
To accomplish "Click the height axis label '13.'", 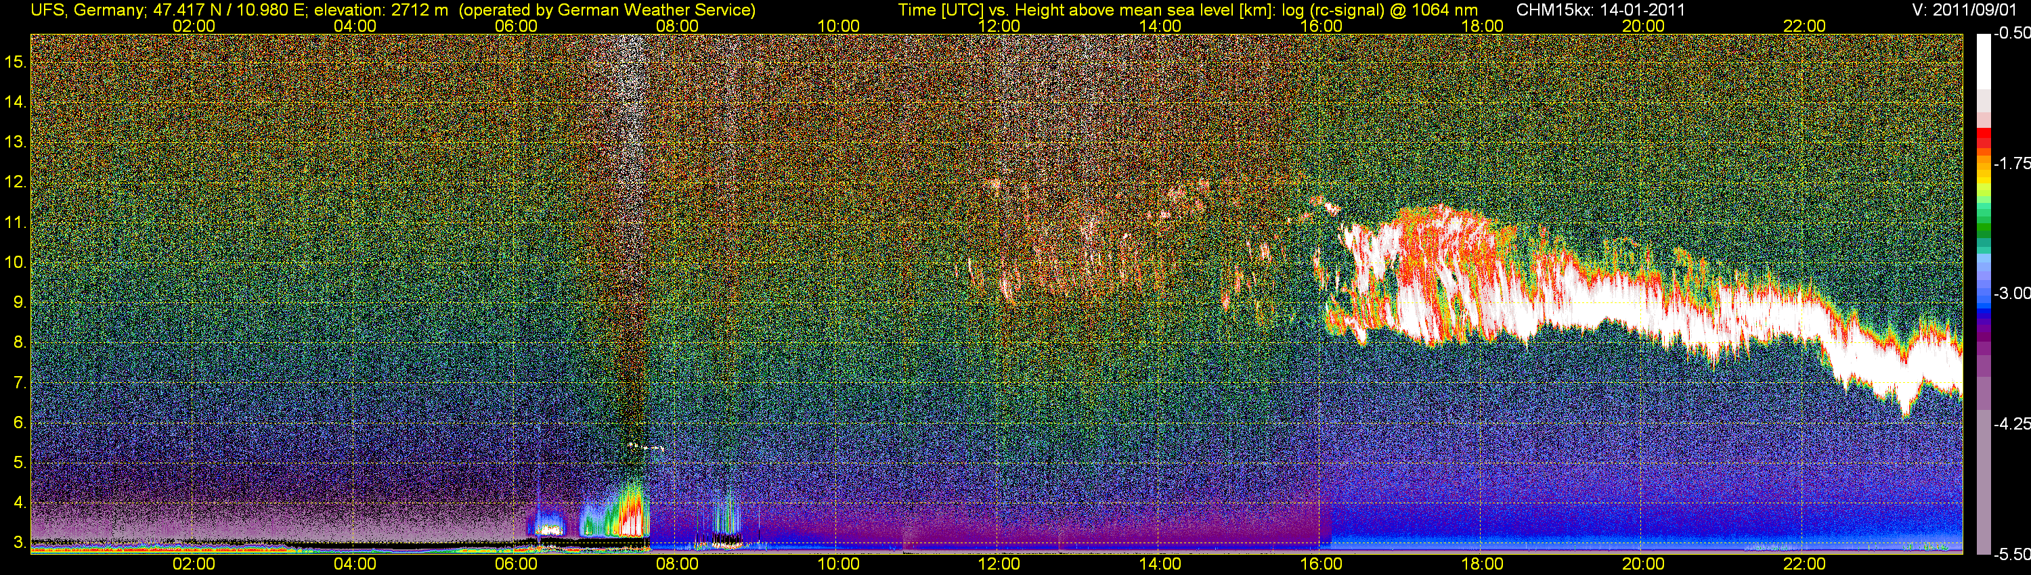I will tap(16, 142).
